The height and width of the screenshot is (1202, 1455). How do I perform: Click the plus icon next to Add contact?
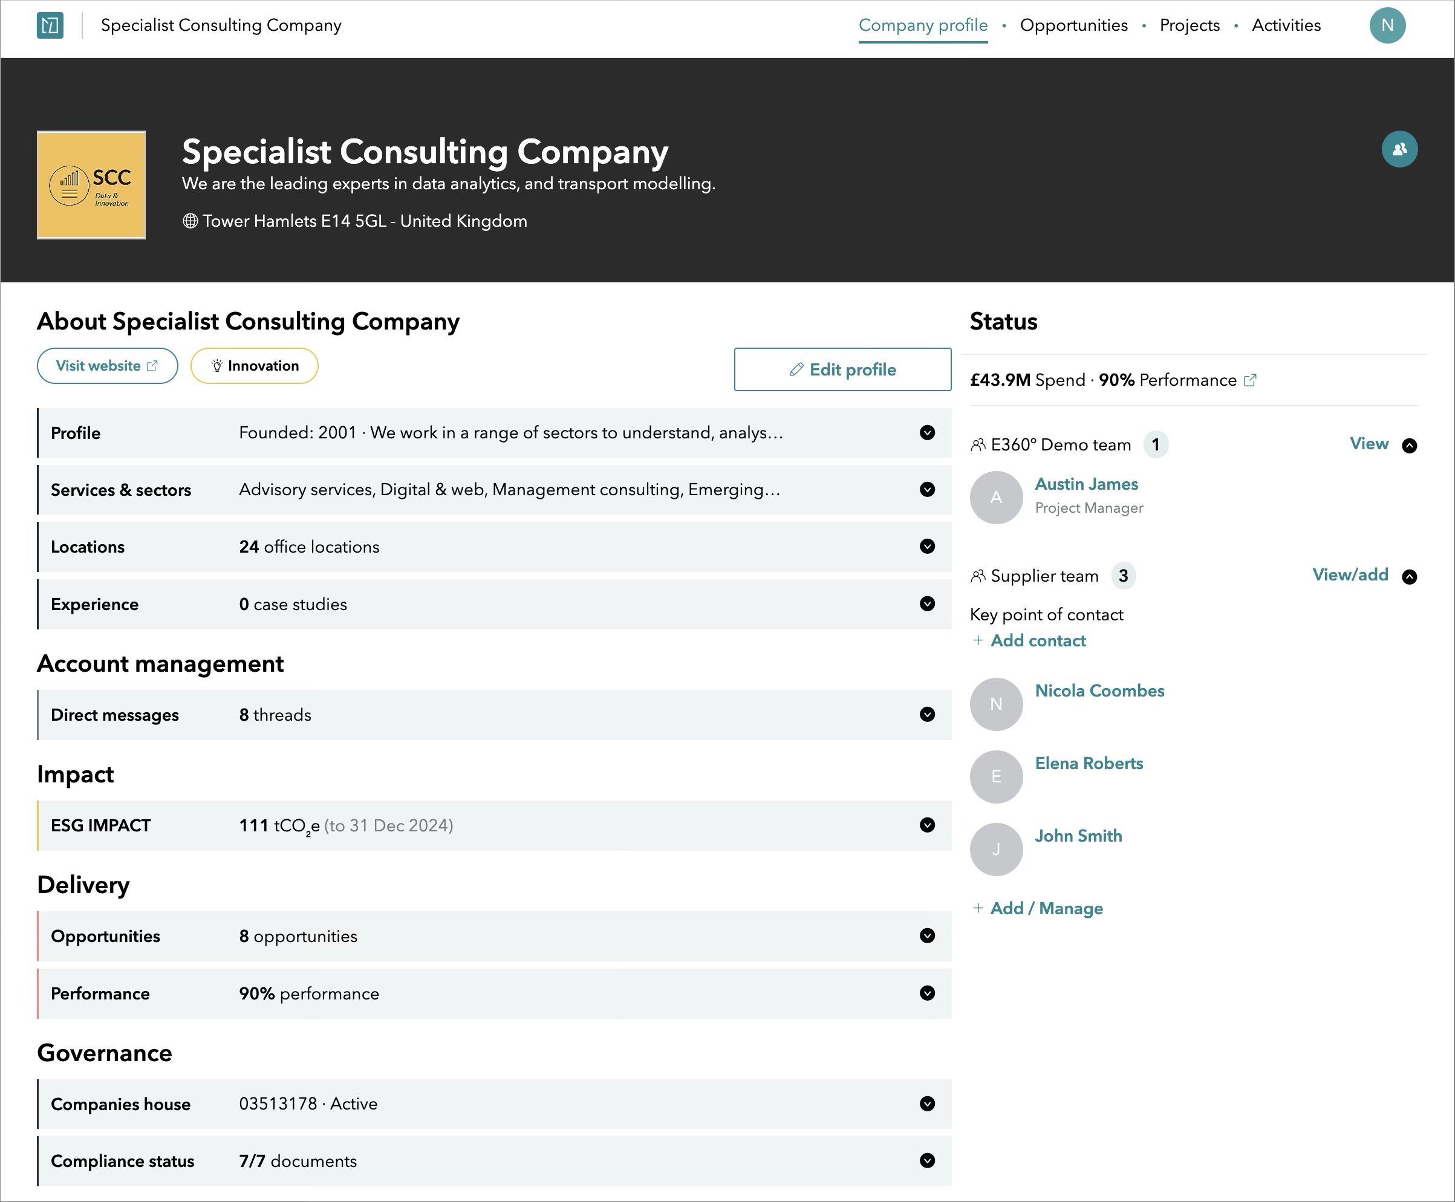(978, 640)
